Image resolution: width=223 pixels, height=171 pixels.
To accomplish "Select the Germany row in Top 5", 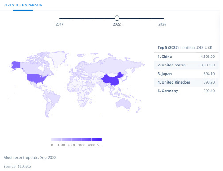I will click(186, 91).
